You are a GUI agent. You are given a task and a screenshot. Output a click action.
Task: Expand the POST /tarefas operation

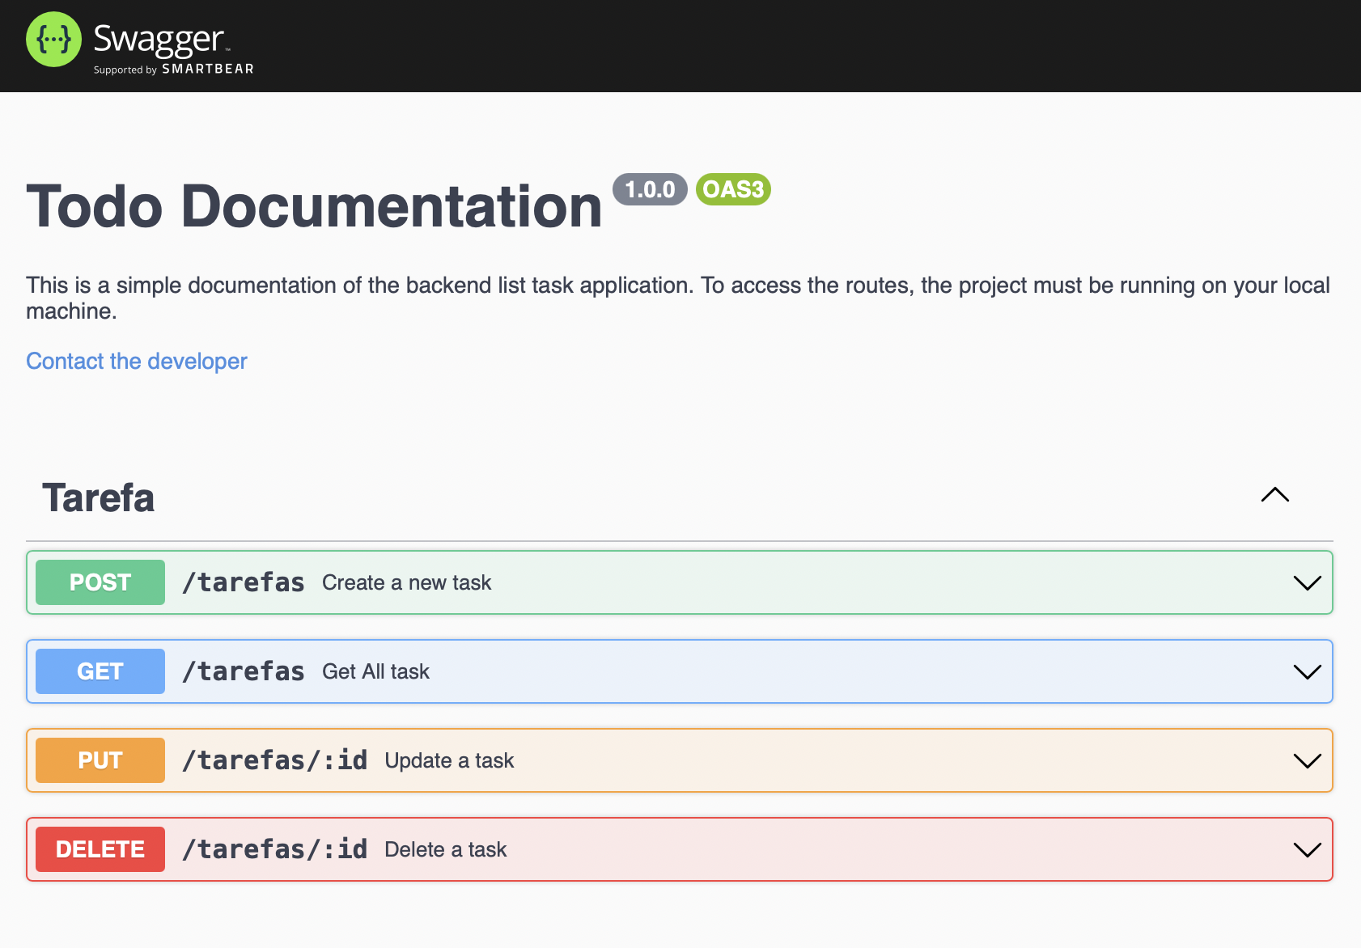pyautogui.click(x=1304, y=582)
